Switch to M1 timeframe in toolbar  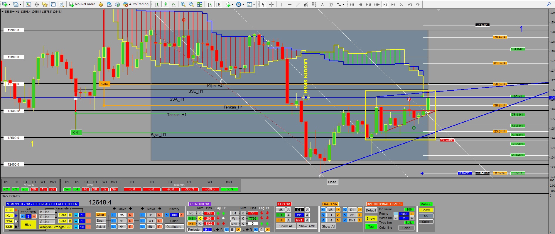click(352, 4)
